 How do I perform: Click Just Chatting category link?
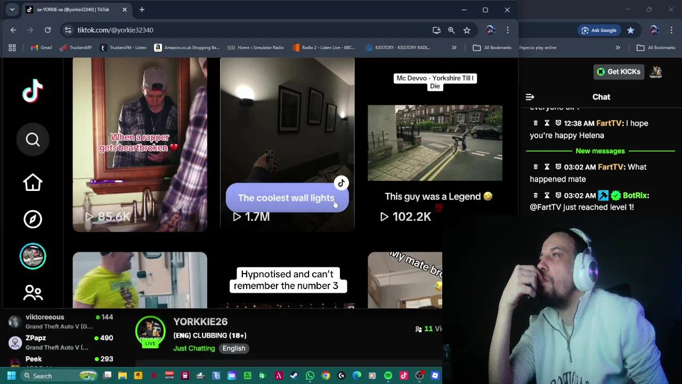coord(194,348)
